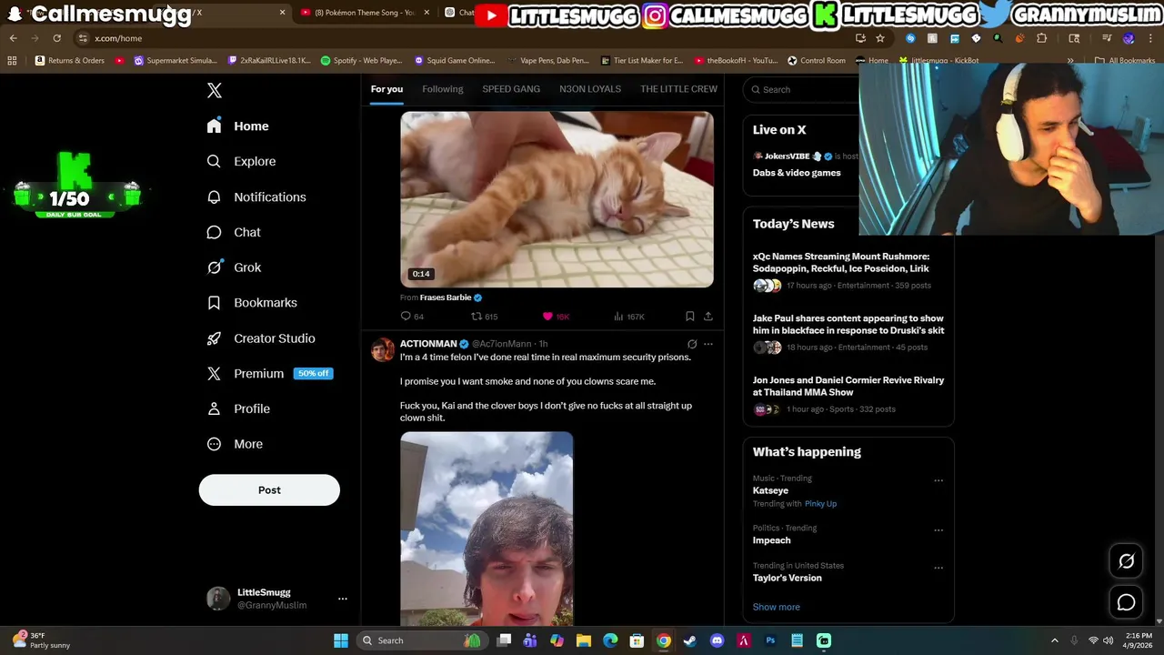Open the ACTIONMAN display name link
The height and width of the screenshot is (655, 1164).
(x=428, y=344)
